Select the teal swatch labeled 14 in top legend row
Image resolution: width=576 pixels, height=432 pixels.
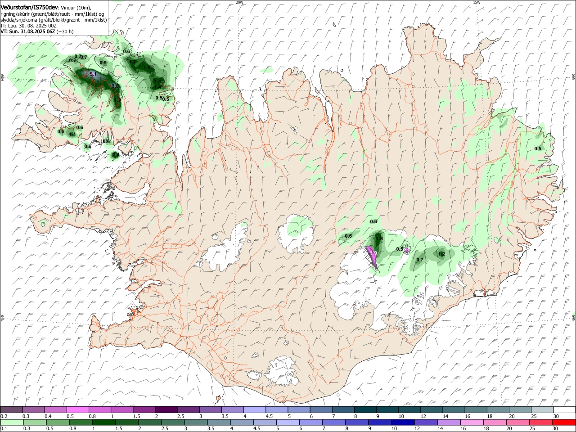(x=454, y=409)
